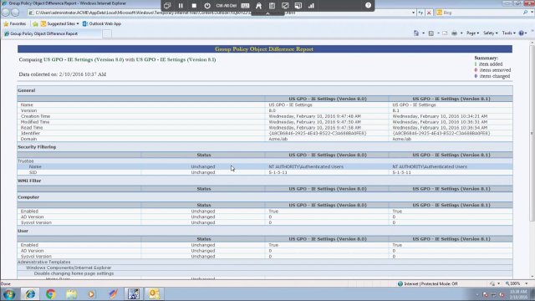Click the search magnifier icon
The image size is (535, 301).
click(x=525, y=13)
